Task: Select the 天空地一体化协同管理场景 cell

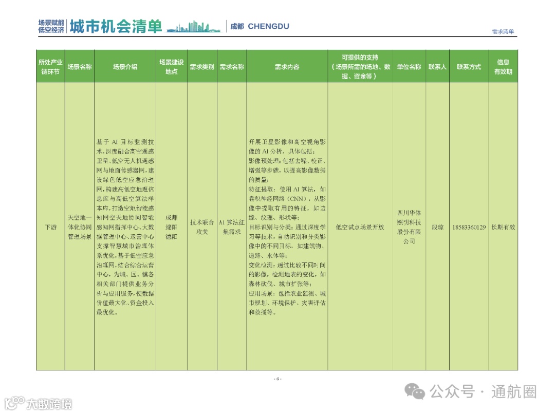Action: tap(80, 227)
